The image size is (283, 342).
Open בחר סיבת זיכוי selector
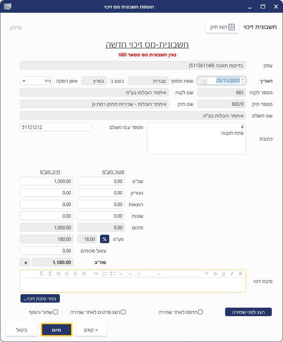(x=40, y=298)
